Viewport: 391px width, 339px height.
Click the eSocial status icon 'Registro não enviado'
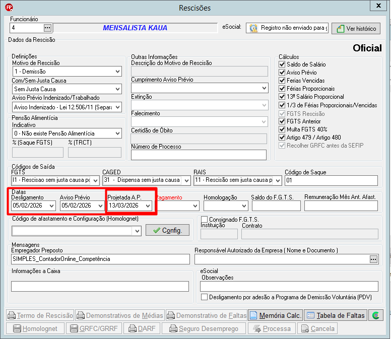click(x=253, y=28)
